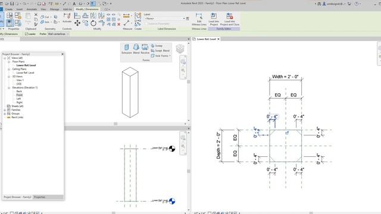
Task: Click the Sweep tool in Forms panel
Action: click(x=157, y=46)
